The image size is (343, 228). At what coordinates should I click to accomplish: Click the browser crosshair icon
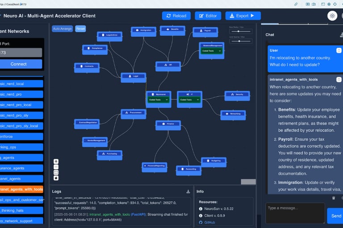(335, 4)
